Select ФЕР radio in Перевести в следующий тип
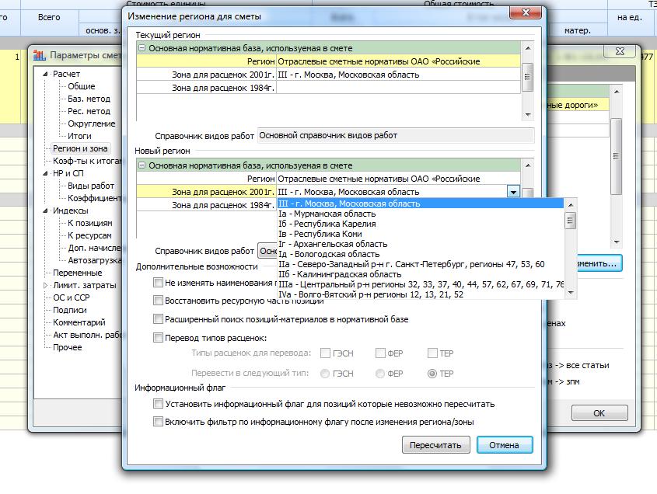The height and width of the screenshot is (494, 657). pyautogui.click(x=380, y=374)
